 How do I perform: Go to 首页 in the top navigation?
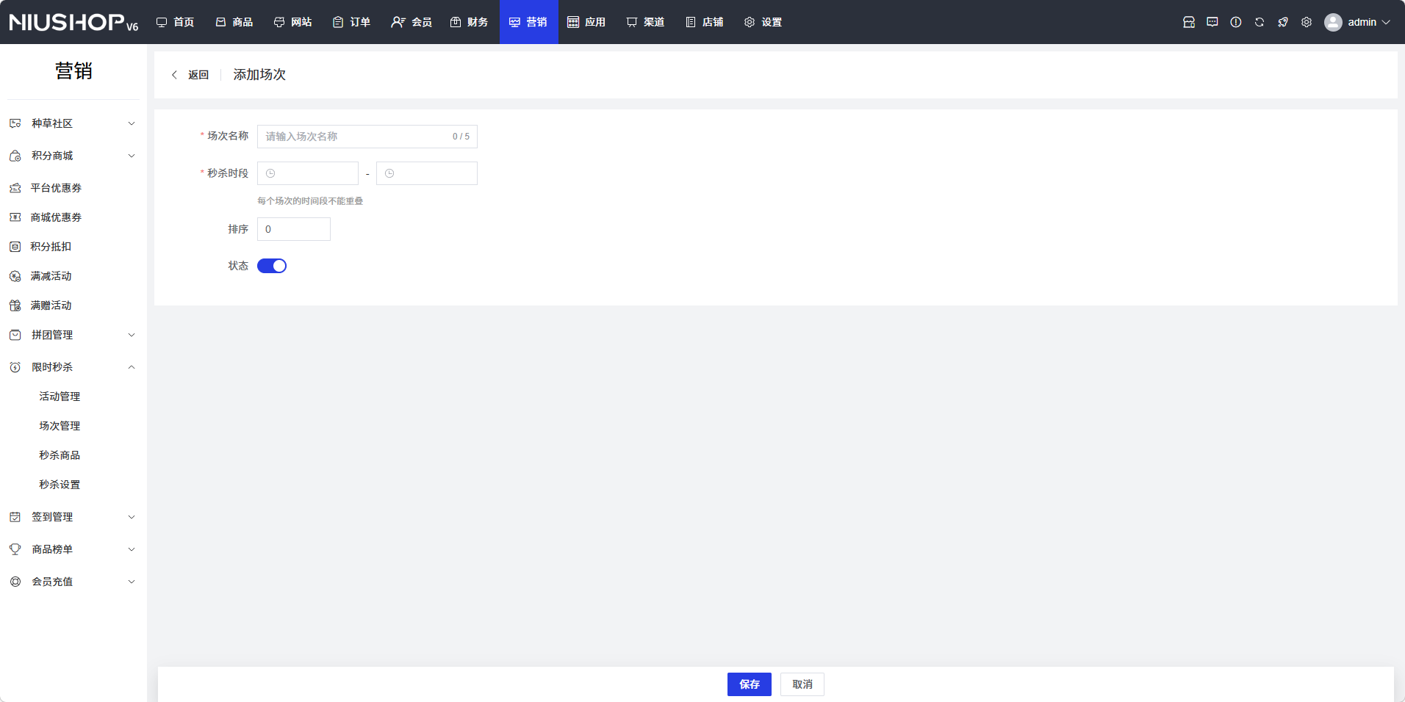176,22
